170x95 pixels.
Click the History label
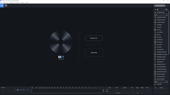pos(161,88)
